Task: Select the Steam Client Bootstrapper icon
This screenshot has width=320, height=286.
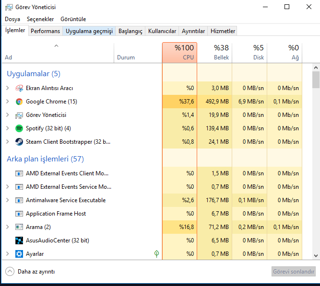Action: tap(19, 142)
